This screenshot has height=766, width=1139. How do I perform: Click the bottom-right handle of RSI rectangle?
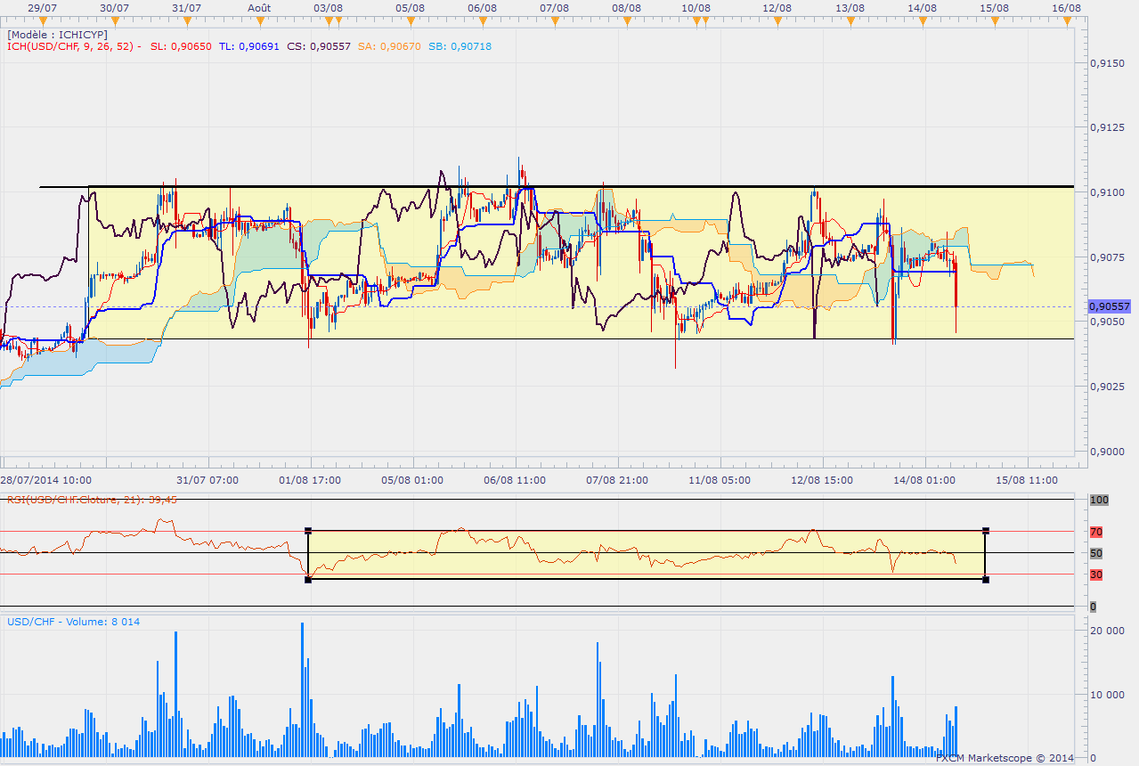tap(986, 580)
